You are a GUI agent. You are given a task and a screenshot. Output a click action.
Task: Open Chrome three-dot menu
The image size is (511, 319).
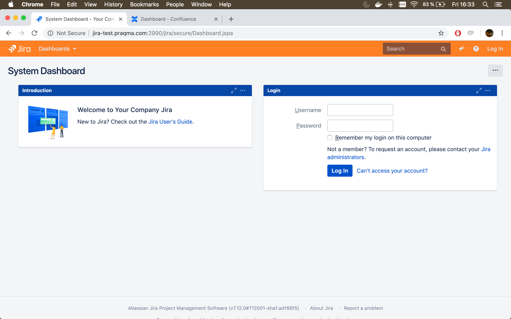pos(502,33)
